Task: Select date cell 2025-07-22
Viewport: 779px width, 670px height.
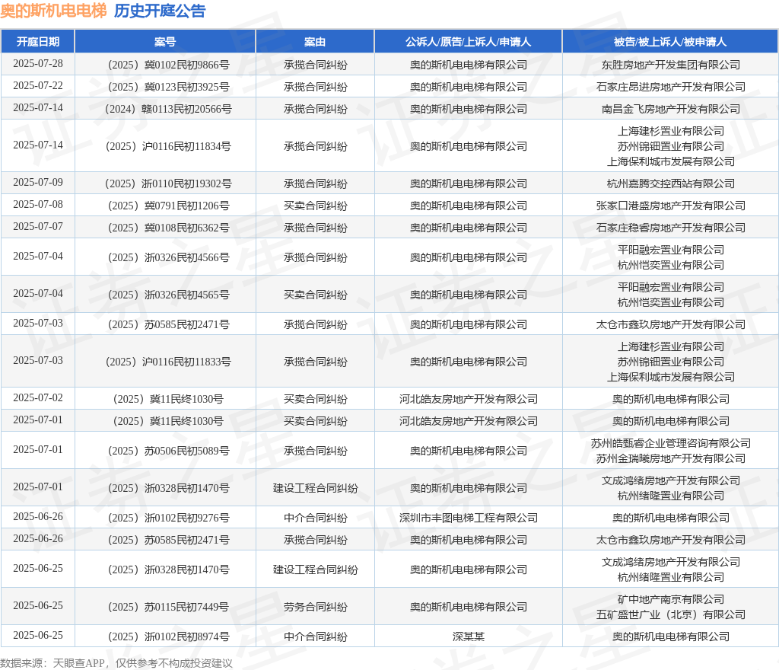Action: 38,85
